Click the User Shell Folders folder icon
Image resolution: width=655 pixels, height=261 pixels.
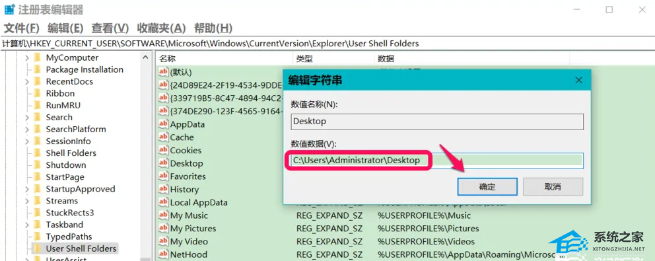pos(37,248)
